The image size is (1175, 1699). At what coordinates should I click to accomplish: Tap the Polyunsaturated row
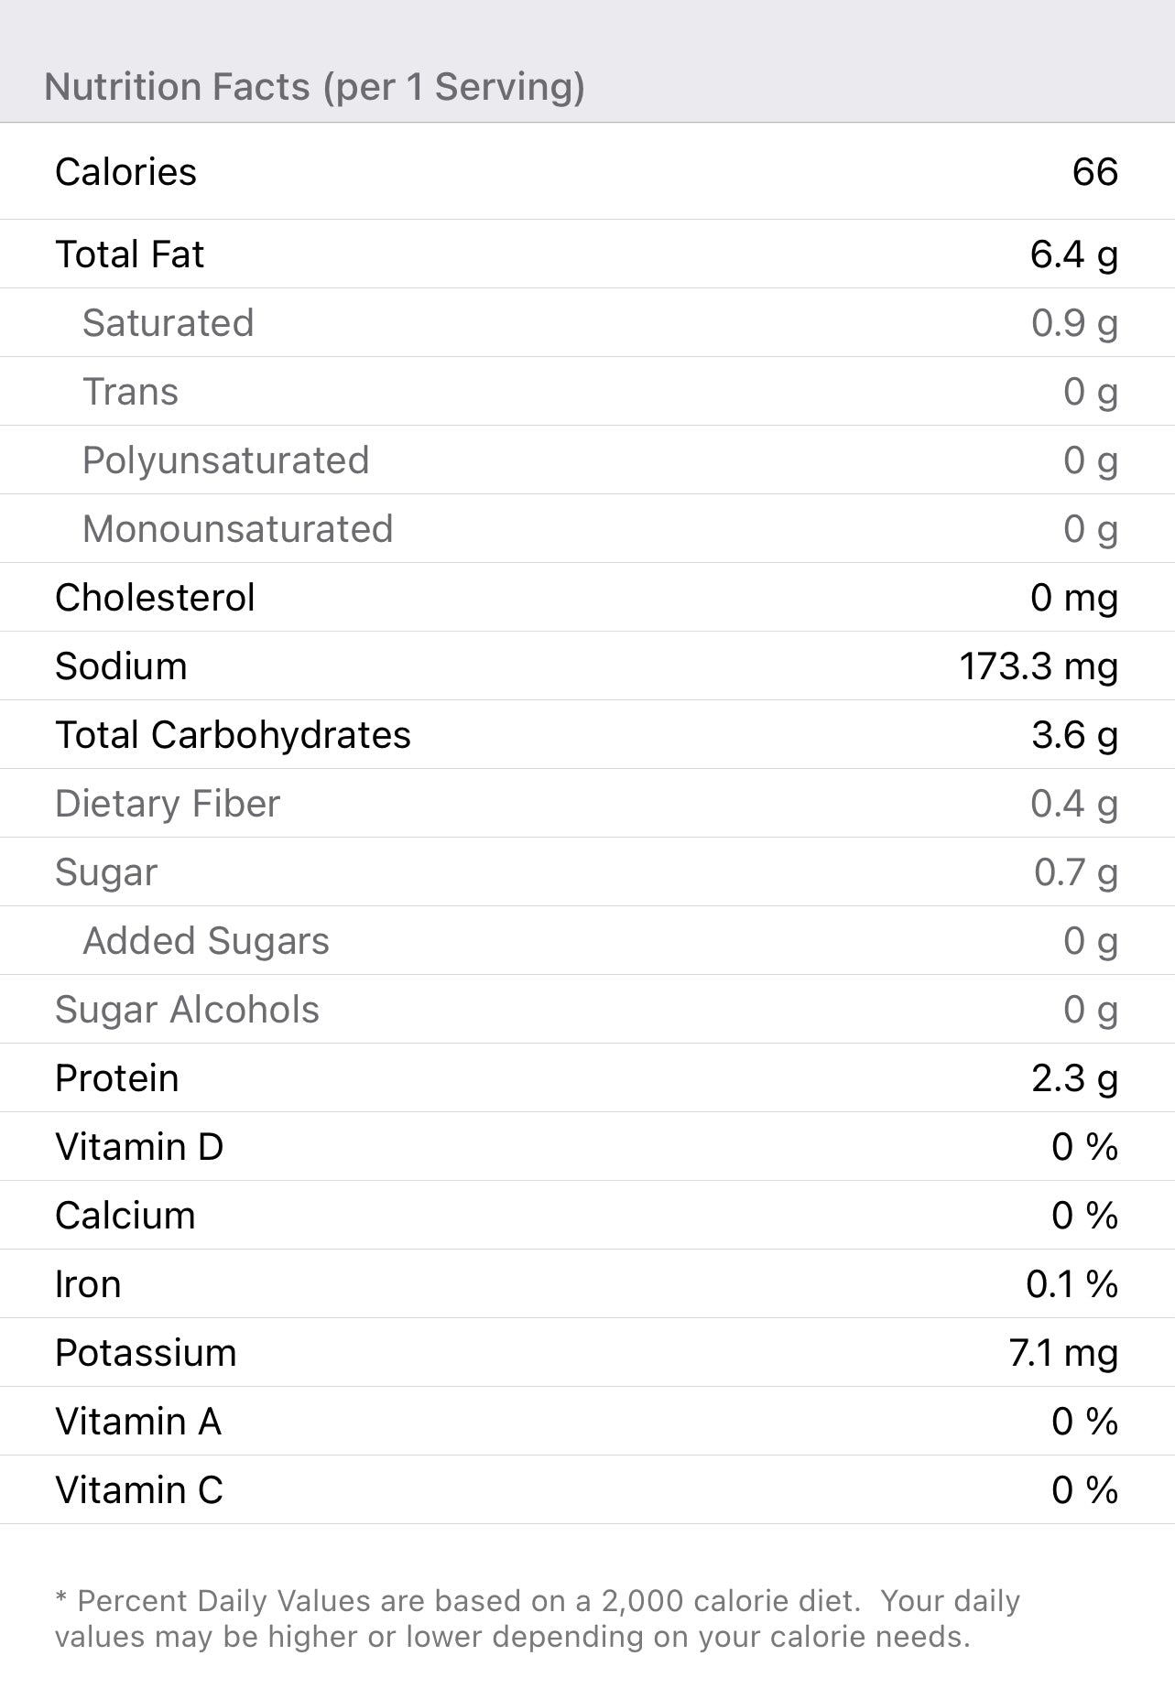(x=586, y=460)
